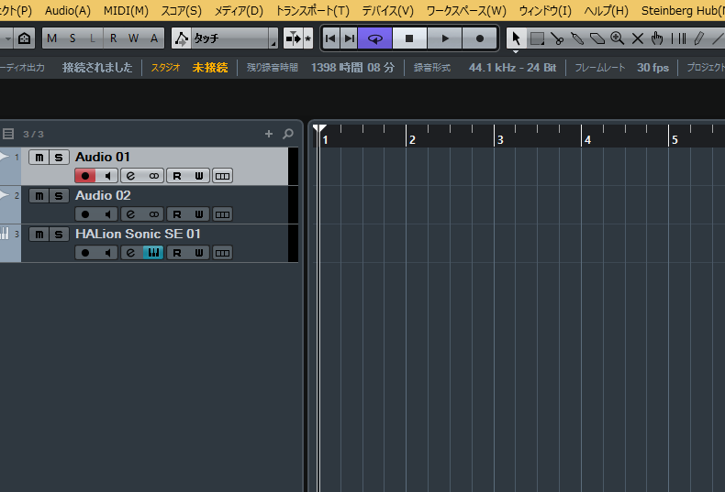The height and width of the screenshot is (492, 725).
Task: Select the Line tool
Action: [x=718, y=38]
